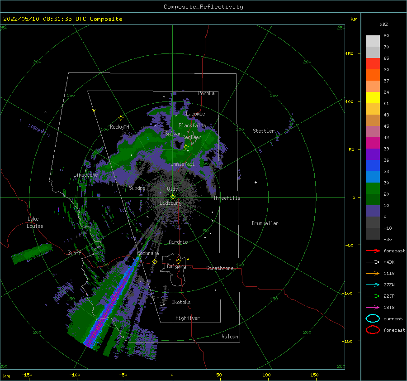
Task: Click the green 22JP arrow icon
Action: coord(373,296)
